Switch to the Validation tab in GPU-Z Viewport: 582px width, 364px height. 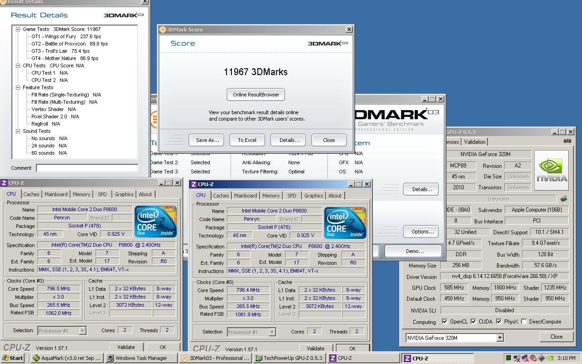pyautogui.click(x=475, y=142)
